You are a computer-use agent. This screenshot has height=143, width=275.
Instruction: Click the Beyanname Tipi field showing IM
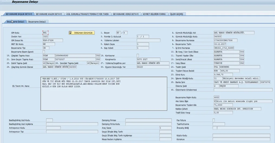click(46, 48)
